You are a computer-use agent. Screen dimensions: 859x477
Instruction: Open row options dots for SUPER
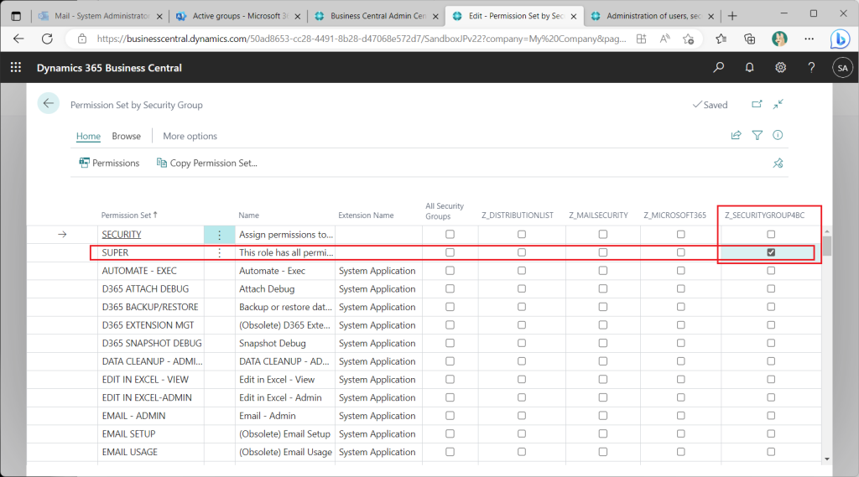coord(220,253)
